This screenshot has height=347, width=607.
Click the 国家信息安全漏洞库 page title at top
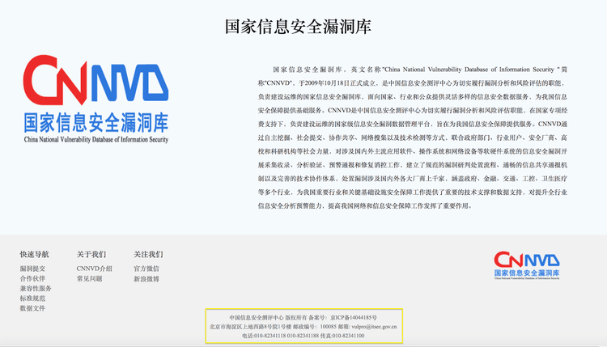coord(298,27)
